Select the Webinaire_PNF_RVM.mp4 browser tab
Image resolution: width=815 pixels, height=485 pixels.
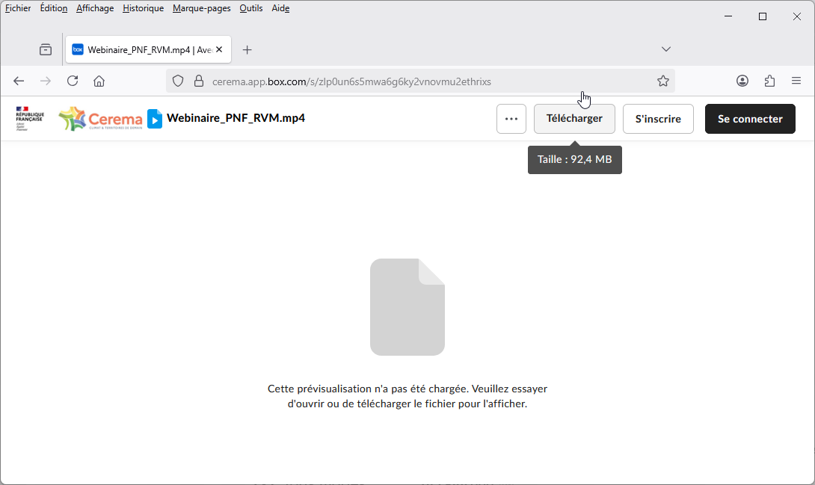[x=142, y=49]
